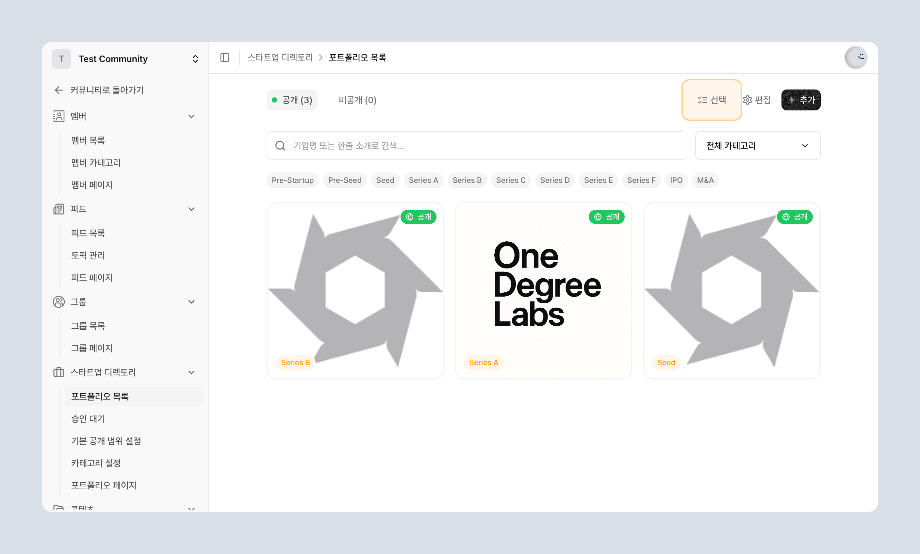
Task: Enable the Series C filter
Action: (x=511, y=180)
